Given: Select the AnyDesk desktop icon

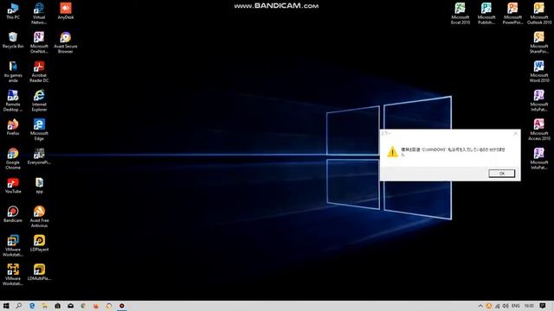Looking at the screenshot, I should tap(66, 11).
